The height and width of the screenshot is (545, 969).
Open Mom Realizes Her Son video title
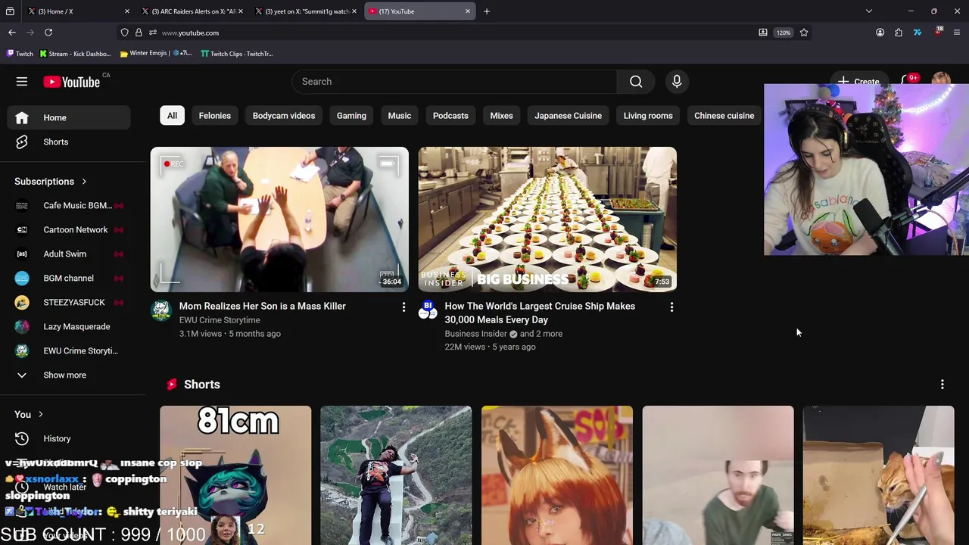click(x=263, y=306)
